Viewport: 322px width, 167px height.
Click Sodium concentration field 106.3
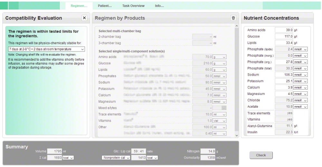coord(284,75)
